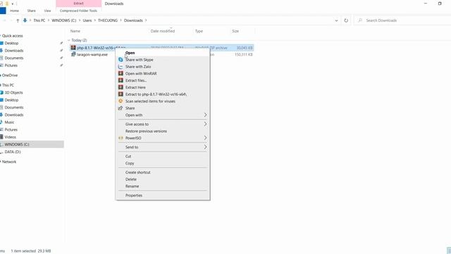Open Properties from context menu
Viewport: 451px width, 254px height.
point(163,195)
